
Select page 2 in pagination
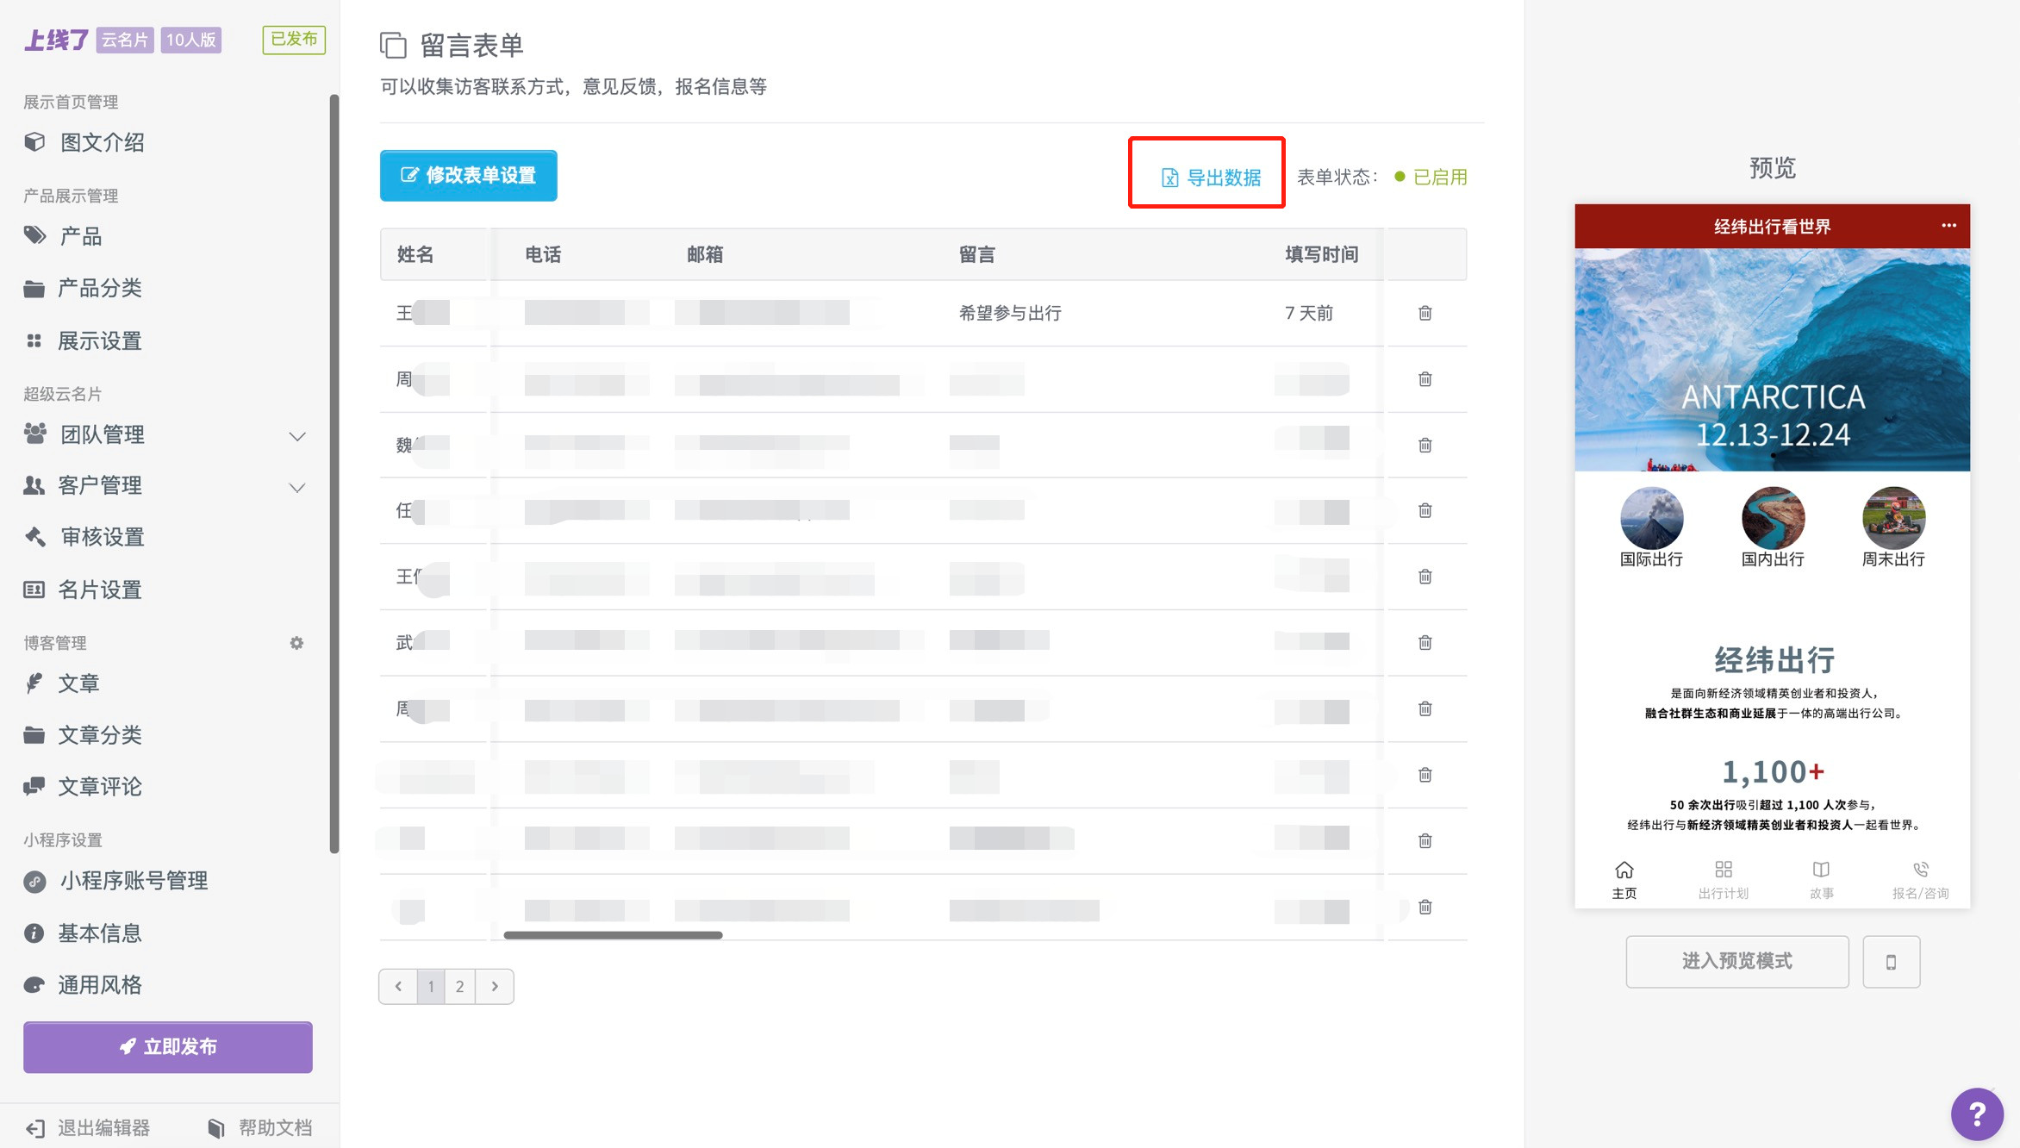pos(459,986)
